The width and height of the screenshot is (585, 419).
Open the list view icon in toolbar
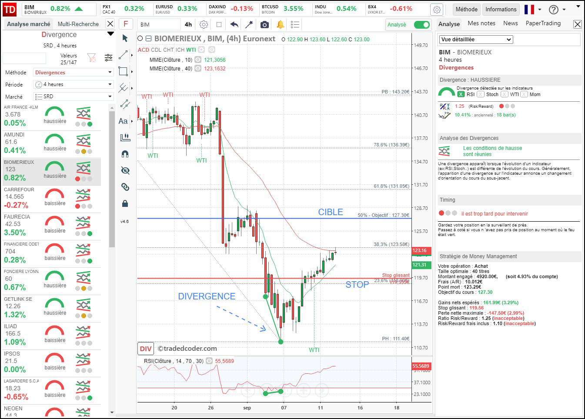point(295,25)
